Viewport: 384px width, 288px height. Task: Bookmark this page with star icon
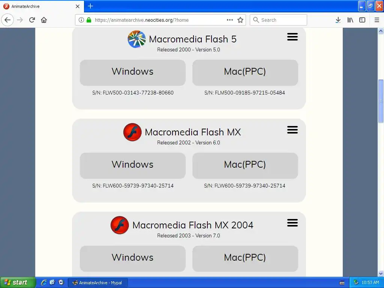(x=240, y=20)
